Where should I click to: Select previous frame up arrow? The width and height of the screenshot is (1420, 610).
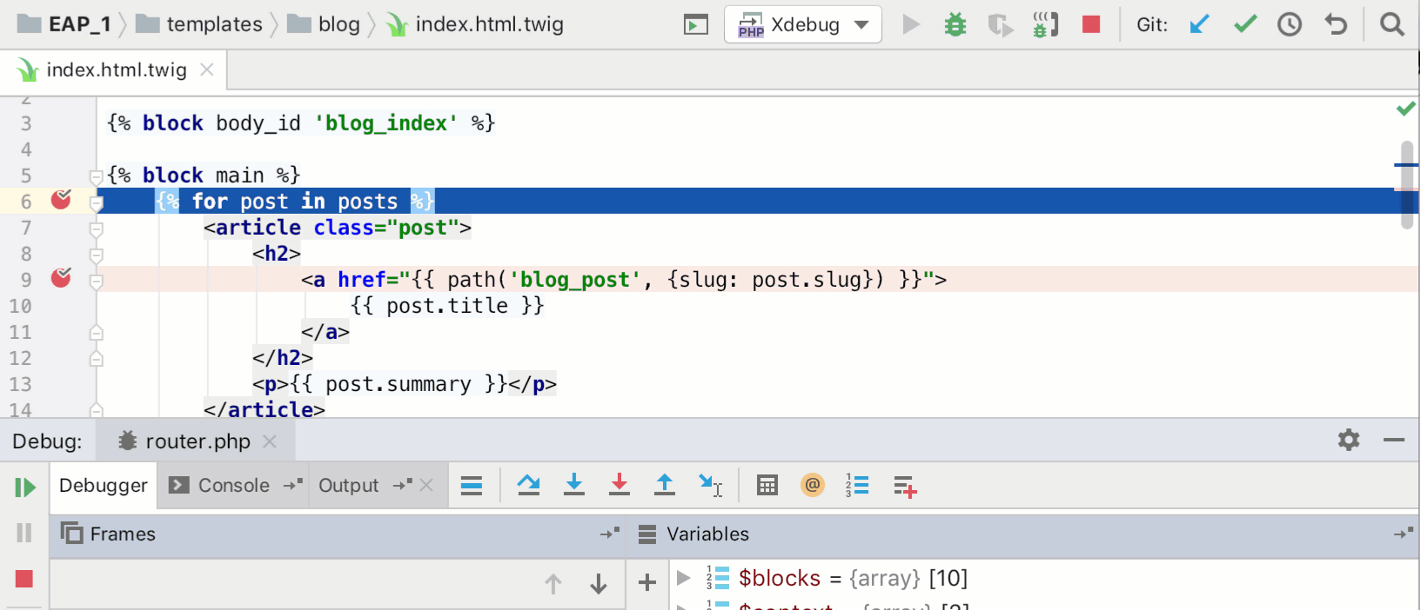tap(553, 584)
